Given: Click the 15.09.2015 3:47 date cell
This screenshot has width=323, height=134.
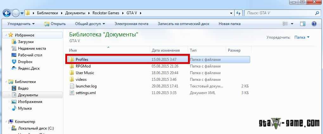Looking at the screenshot, I should [164, 60].
